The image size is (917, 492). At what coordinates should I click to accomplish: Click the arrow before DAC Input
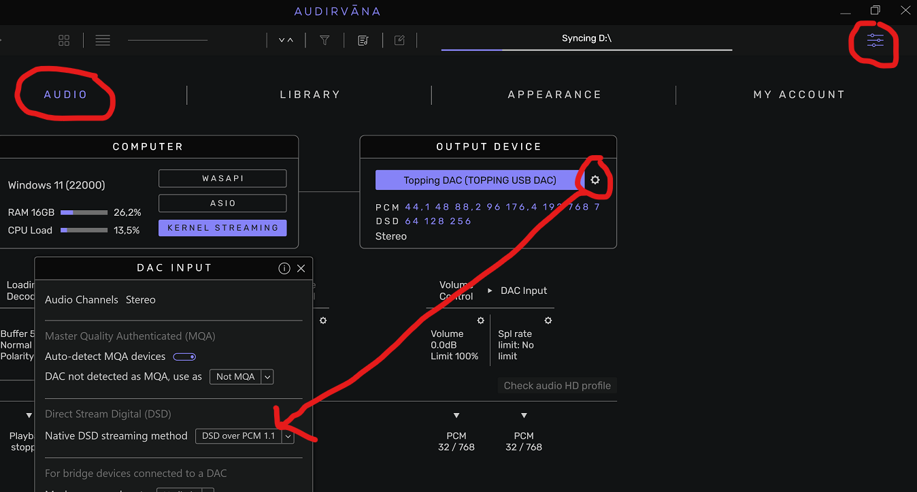click(x=490, y=291)
